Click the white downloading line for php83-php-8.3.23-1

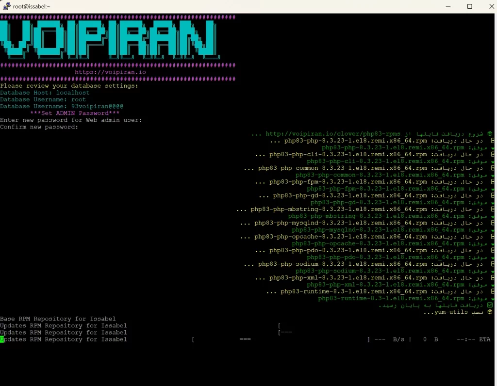click(x=381, y=141)
